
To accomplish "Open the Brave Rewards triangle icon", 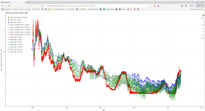I will click(158, 6).
